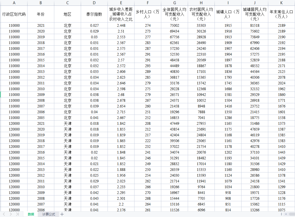Click the 城镇人口 header cell
The width and height of the screenshot is (295, 217).
pyautogui.click(x=228, y=14)
